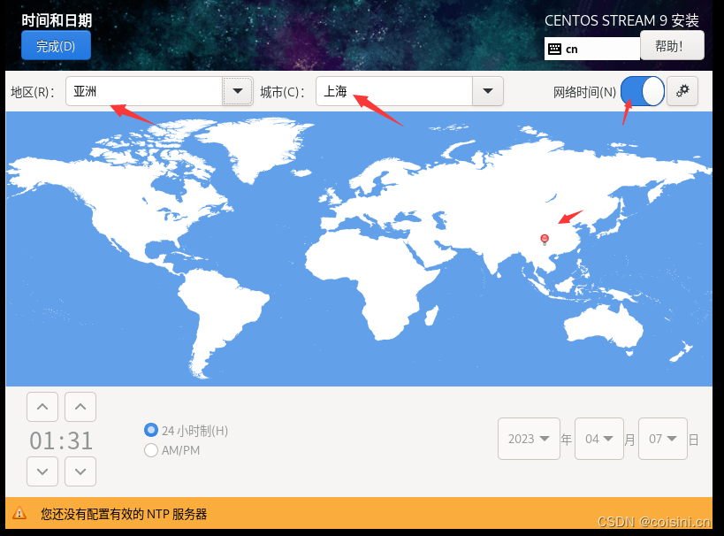
Task: Open the 城市 city dropdown arrow
Action: tap(488, 91)
